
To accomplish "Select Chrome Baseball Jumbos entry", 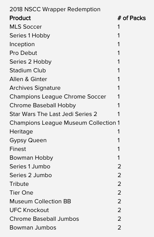I will 44,219.
